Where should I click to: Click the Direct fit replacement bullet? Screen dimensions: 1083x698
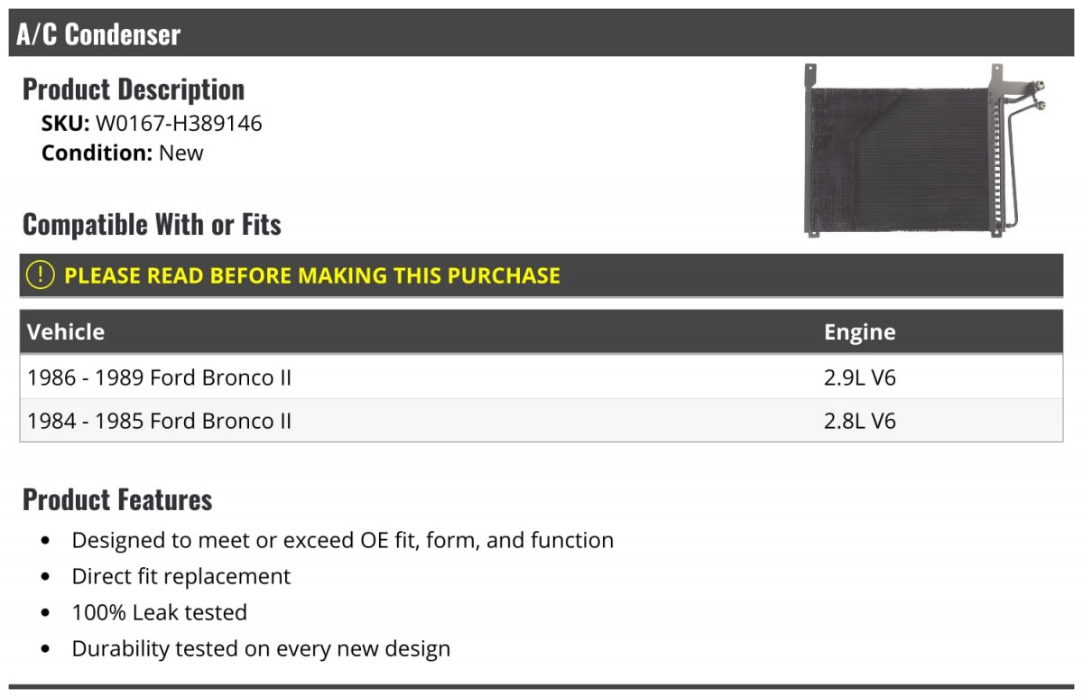coord(181,576)
